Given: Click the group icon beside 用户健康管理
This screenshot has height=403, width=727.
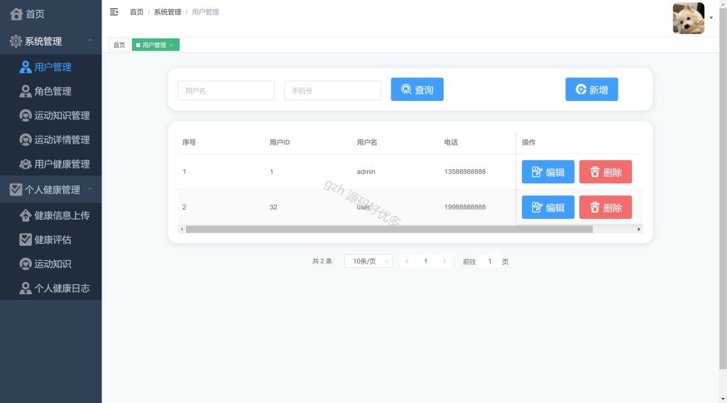Looking at the screenshot, I should click(x=26, y=164).
